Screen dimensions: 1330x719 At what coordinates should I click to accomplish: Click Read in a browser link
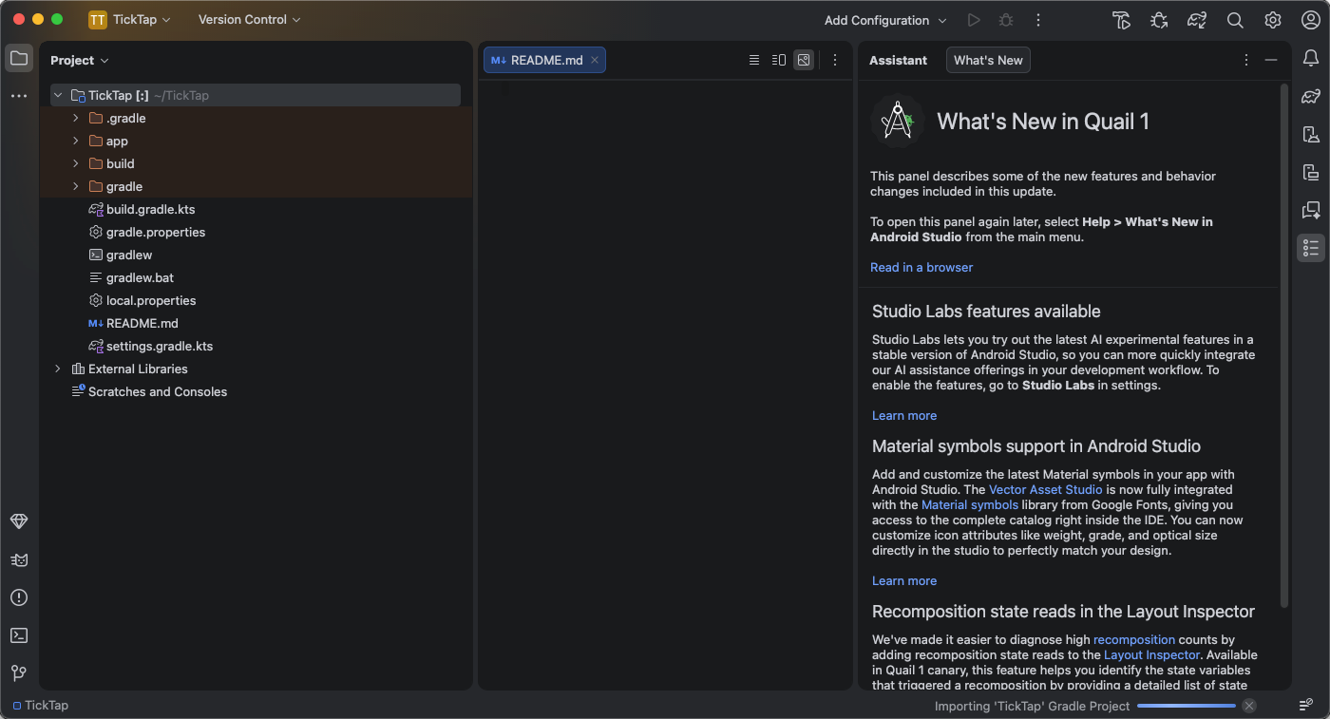pyautogui.click(x=921, y=267)
